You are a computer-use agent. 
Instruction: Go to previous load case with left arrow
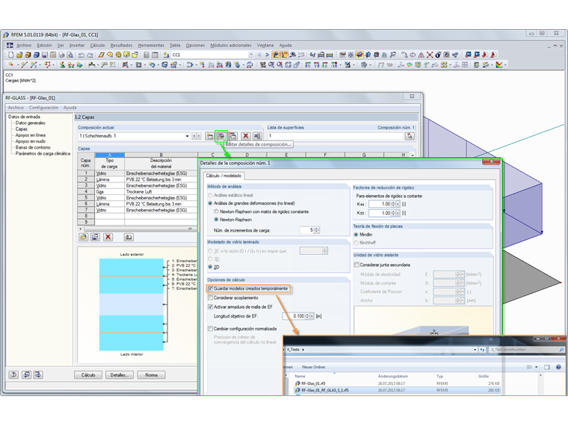tap(259, 55)
